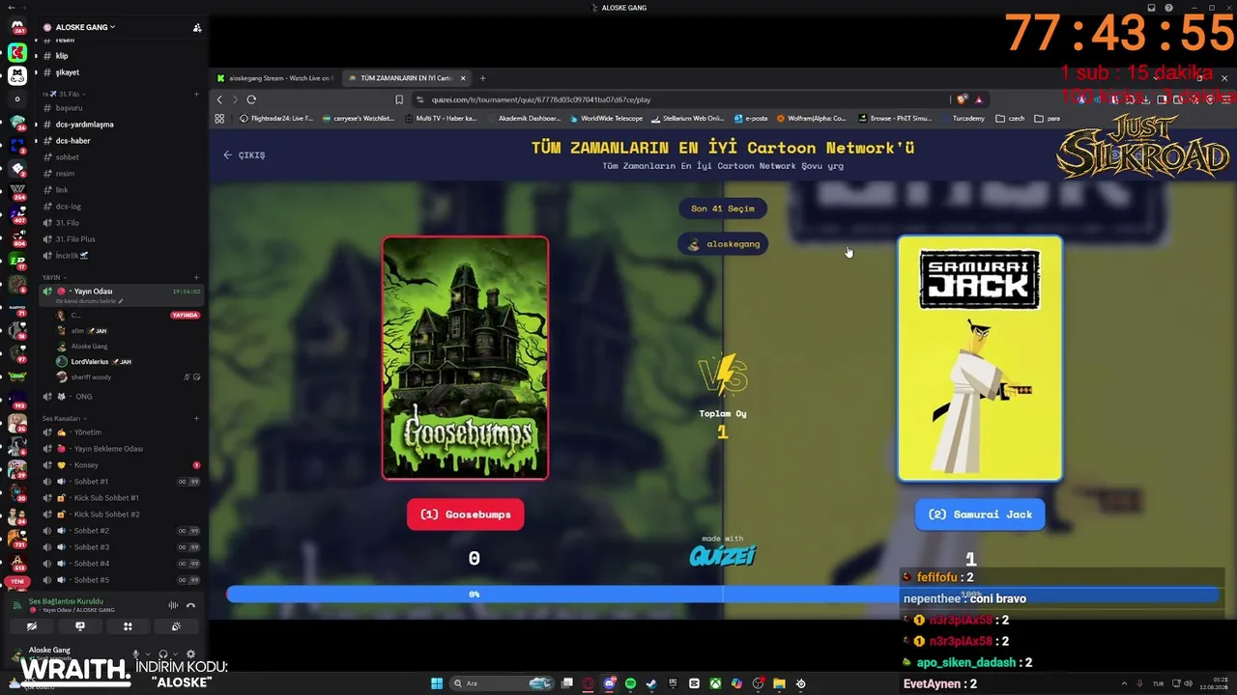Open the Multi TV bookmark
1237x695 pixels.
pyautogui.click(x=441, y=119)
